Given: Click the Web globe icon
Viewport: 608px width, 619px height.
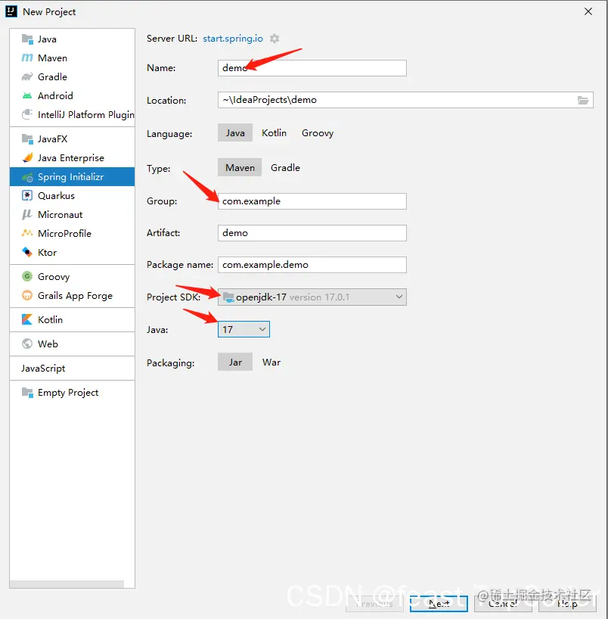Looking at the screenshot, I should (27, 344).
